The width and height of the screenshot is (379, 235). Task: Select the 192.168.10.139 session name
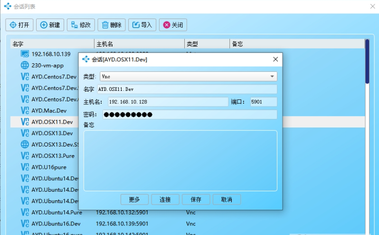coord(51,54)
